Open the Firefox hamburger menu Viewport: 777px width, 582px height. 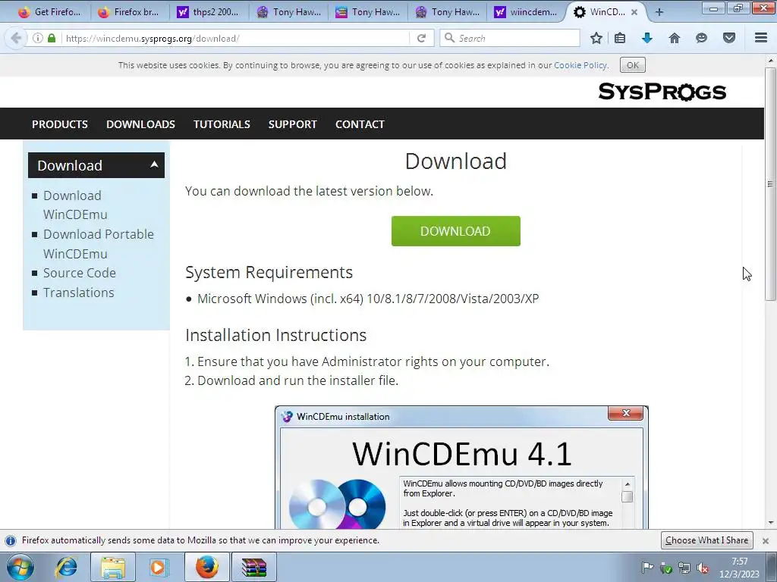pyautogui.click(x=761, y=38)
